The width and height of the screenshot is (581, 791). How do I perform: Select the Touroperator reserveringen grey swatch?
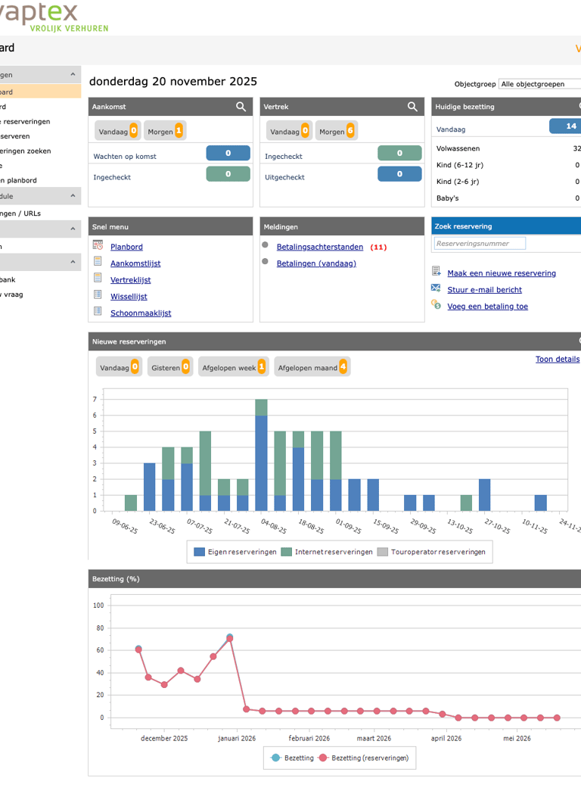point(383,552)
